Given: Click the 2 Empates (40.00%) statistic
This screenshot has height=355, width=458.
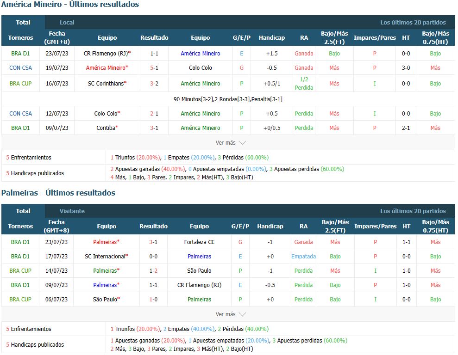Looking at the screenshot, I should [189, 329].
